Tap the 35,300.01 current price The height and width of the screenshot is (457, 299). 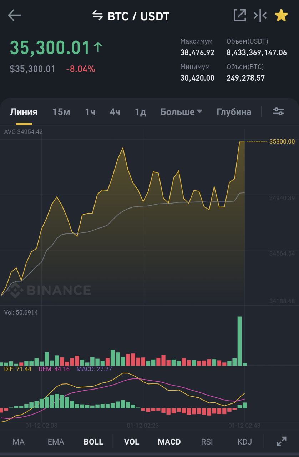[x=50, y=48]
